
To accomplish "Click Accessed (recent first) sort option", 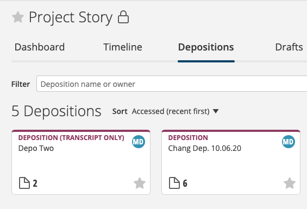I will pos(171,111).
